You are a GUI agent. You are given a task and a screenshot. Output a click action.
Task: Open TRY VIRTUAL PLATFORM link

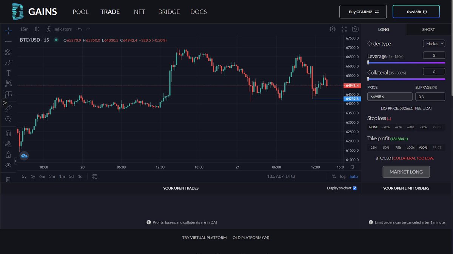[204, 237]
